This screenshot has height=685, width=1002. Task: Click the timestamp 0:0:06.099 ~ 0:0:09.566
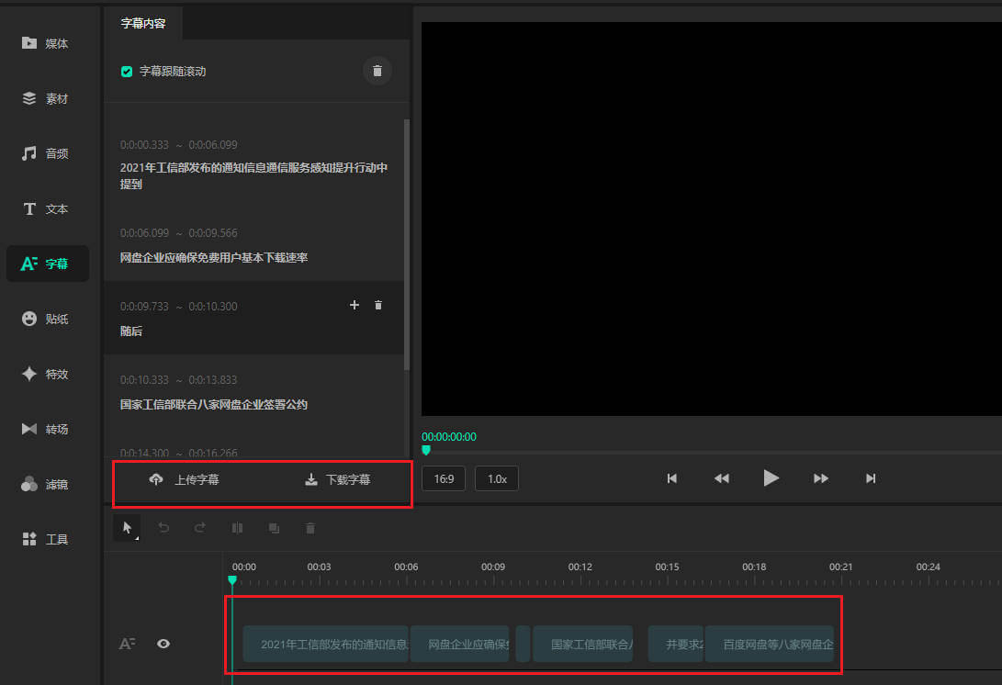[x=179, y=233]
